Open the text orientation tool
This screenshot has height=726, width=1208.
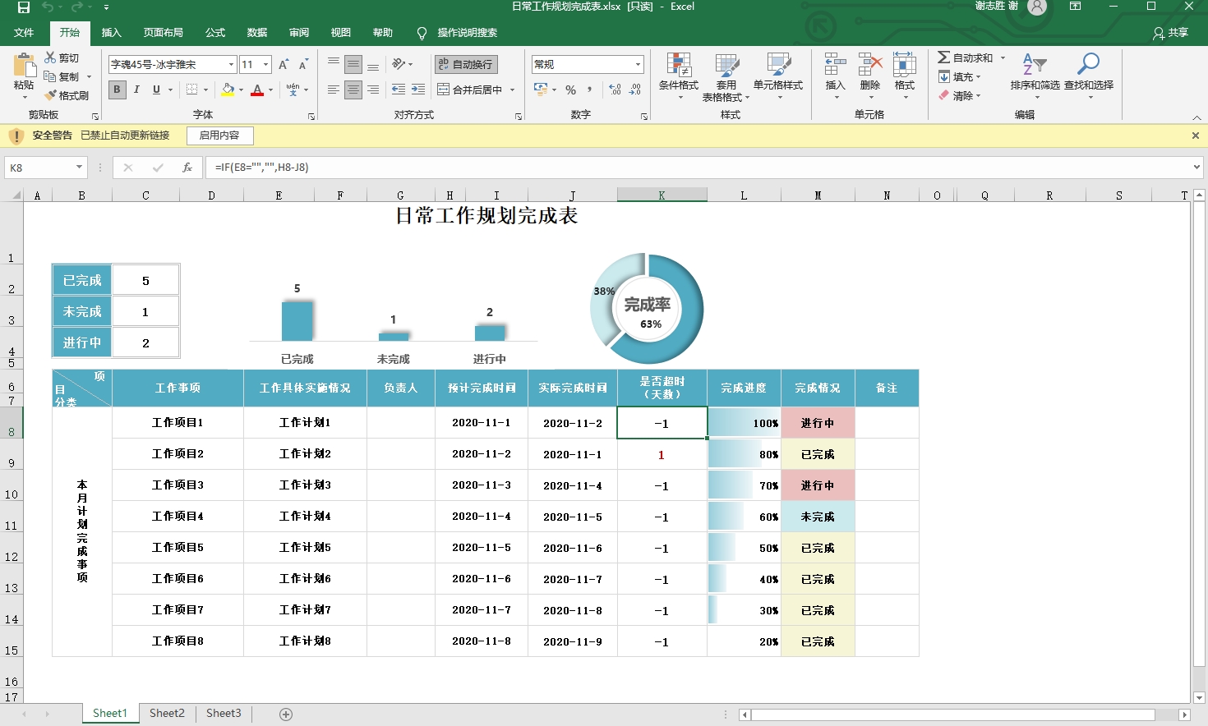click(399, 64)
